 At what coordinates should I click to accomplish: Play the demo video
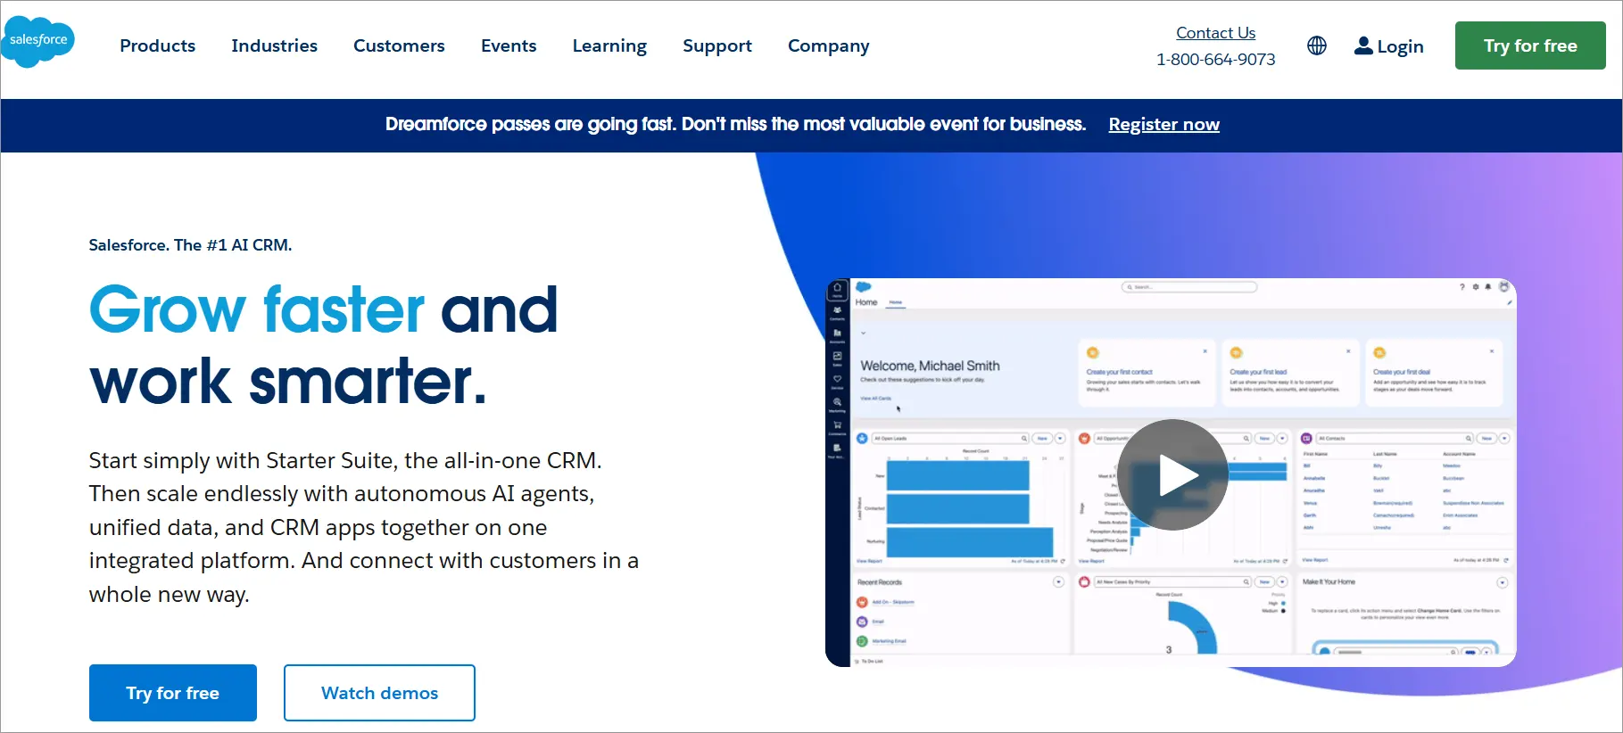tap(1173, 474)
